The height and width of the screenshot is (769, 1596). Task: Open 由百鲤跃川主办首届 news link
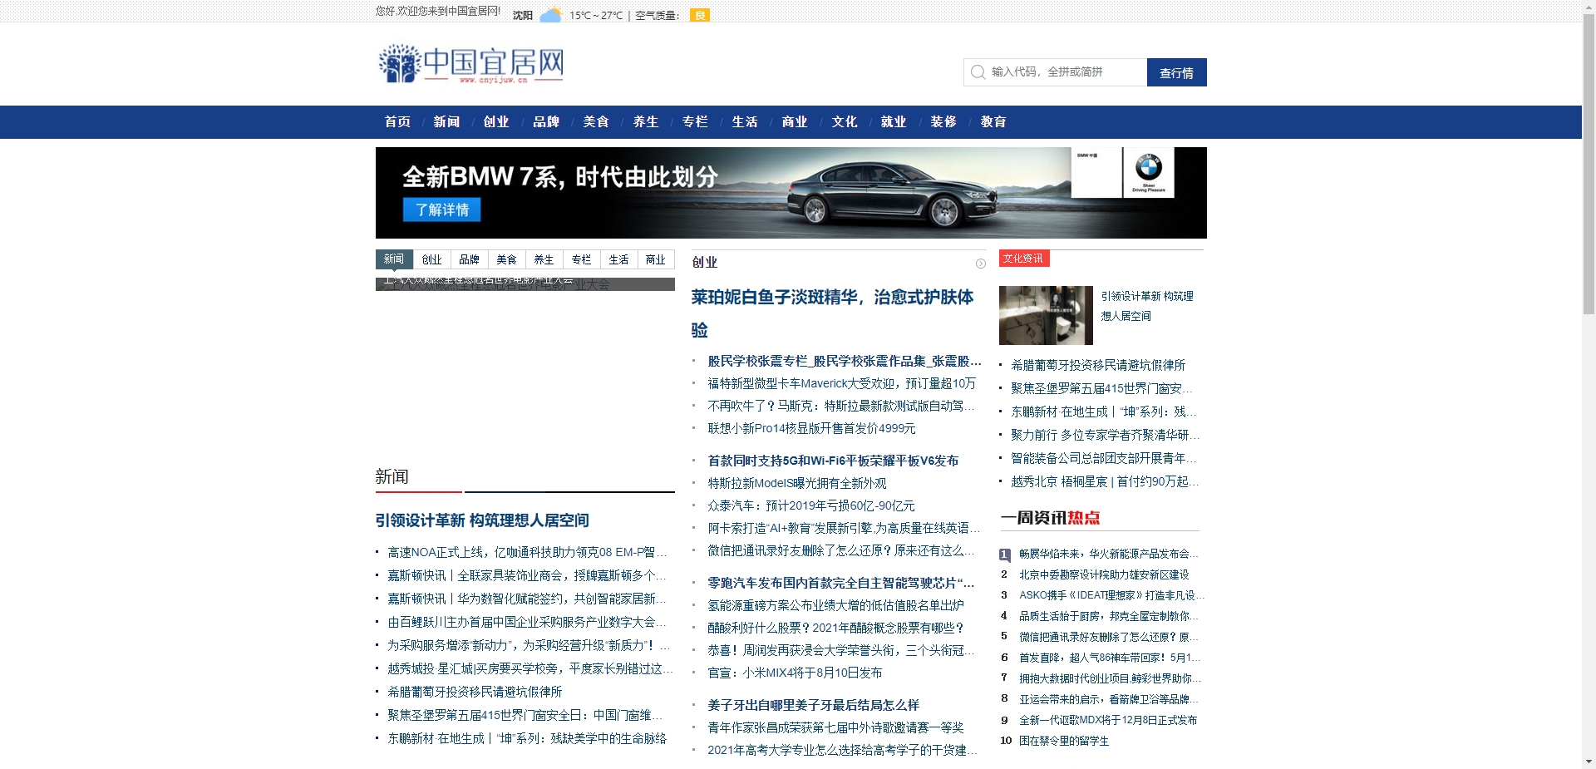tap(527, 622)
